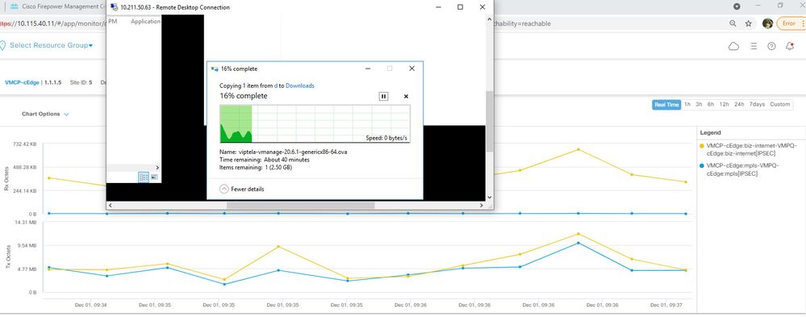The width and height of the screenshot is (806, 317).
Task: Select the 7days time range
Action: (757, 104)
